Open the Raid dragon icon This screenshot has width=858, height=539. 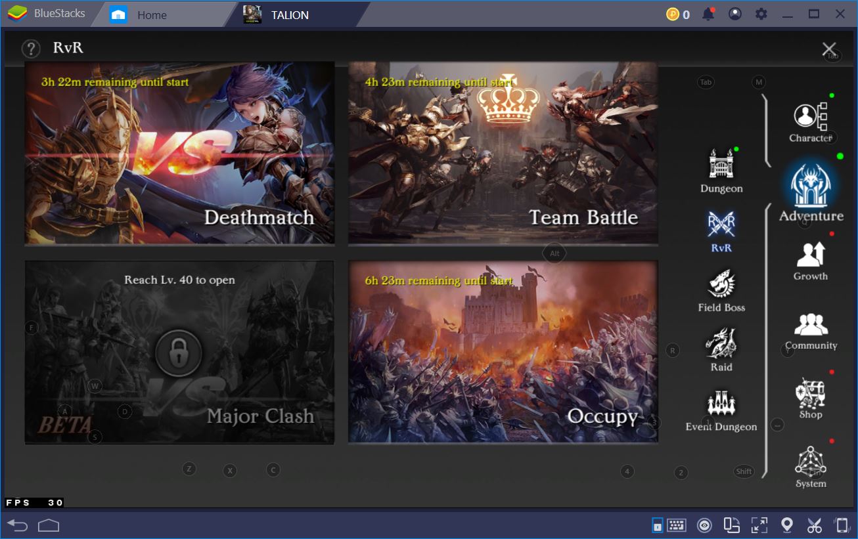pyautogui.click(x=721, y=343)
